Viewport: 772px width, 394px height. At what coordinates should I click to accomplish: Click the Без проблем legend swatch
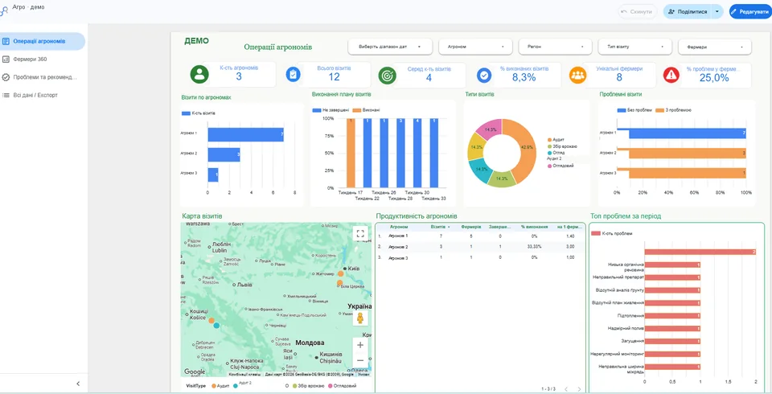coord(622,110)
